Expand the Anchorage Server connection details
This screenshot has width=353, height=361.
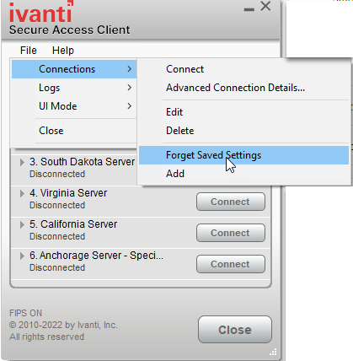22,256
